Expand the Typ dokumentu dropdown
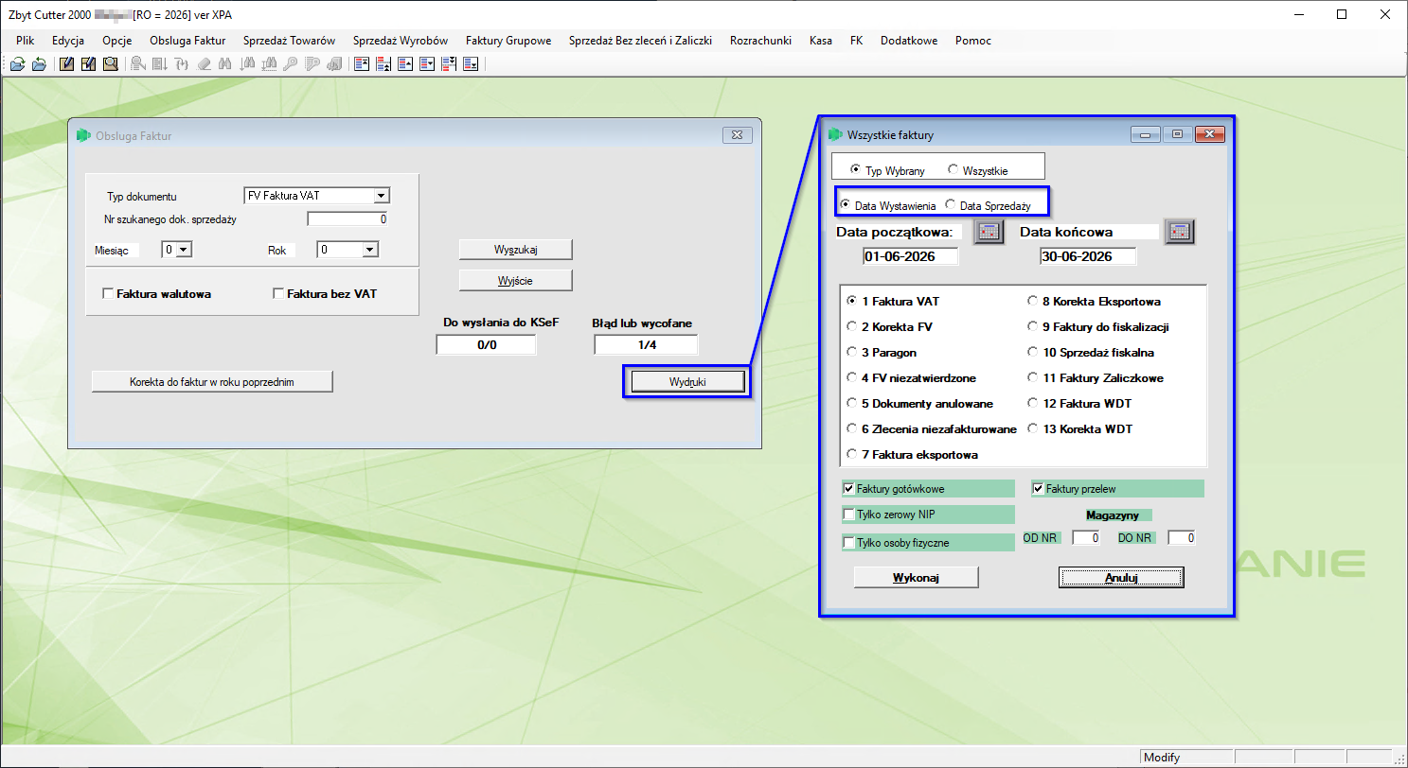 [381, 196]
